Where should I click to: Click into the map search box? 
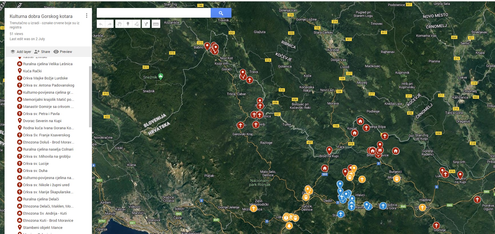tap(154, 13)
